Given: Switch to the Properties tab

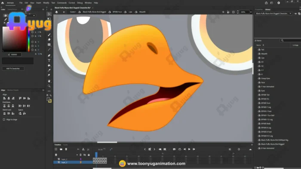Looking at the screenshot, I should [x=259, y=9].
